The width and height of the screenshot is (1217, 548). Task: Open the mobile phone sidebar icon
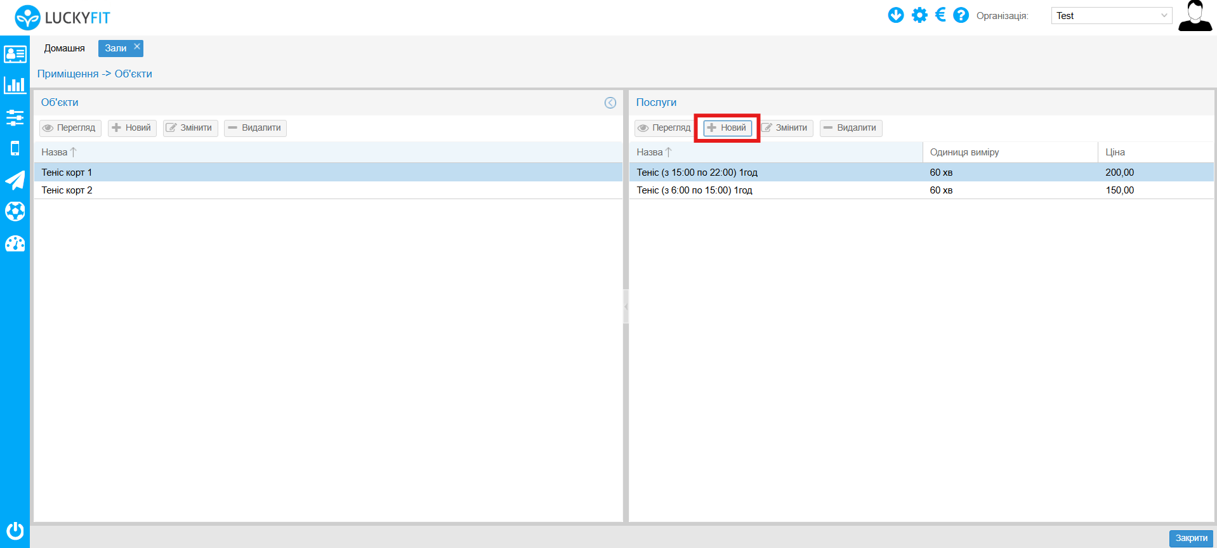coord(15,148)
